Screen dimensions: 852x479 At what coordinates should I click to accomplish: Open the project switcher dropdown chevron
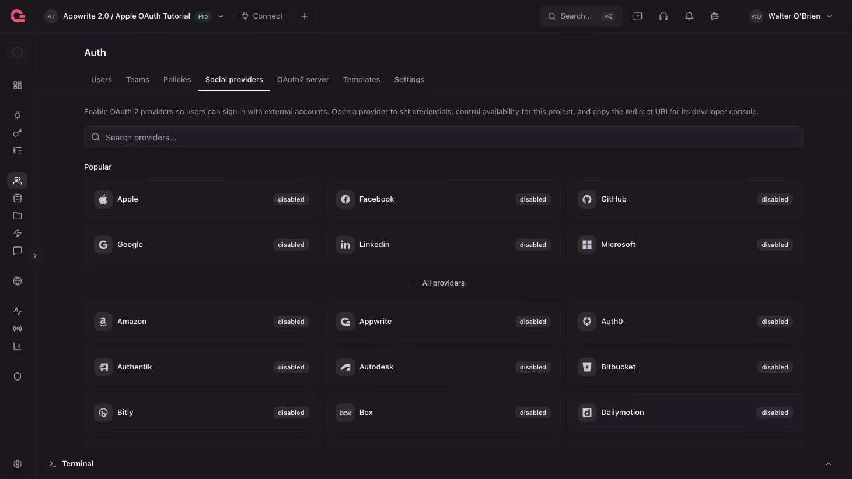coord(221,16)
